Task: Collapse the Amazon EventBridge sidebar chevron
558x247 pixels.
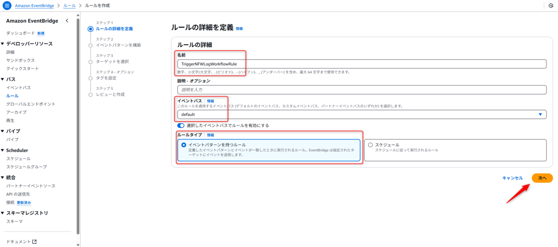Action: pos(67,21)
